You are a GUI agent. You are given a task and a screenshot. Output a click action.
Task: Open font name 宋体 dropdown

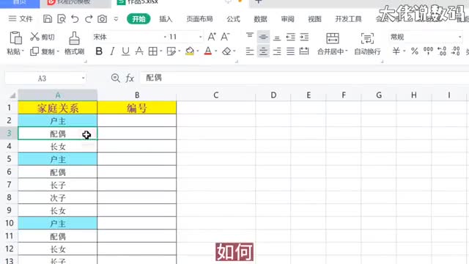coord(165,37)
